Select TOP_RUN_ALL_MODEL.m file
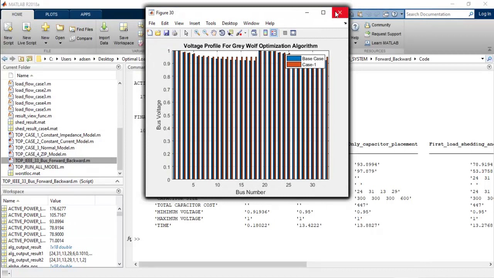The width and height of the screenshot is (494, 278). [x=39, y=167]
